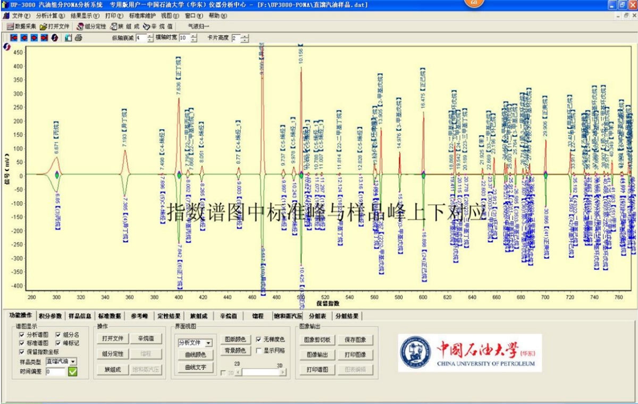This screenshot has width=638, height=404.
Task: Switch to the 定性结果 tab
Action: point(170,316)
